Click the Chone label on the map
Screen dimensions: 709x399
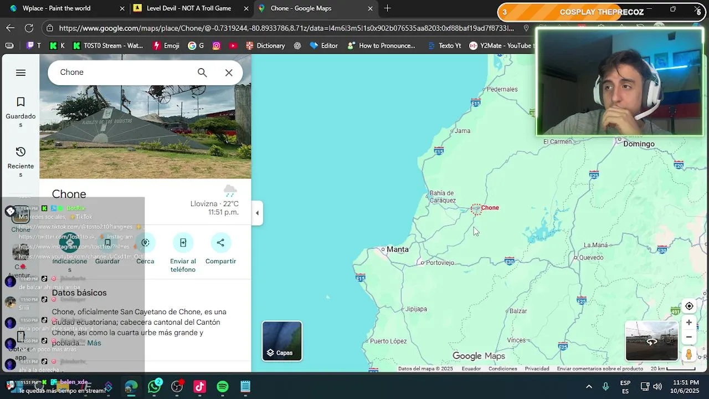click(x=490, y=208)
